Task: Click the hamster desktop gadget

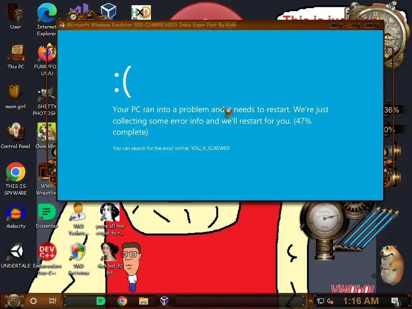Action: 392,264
